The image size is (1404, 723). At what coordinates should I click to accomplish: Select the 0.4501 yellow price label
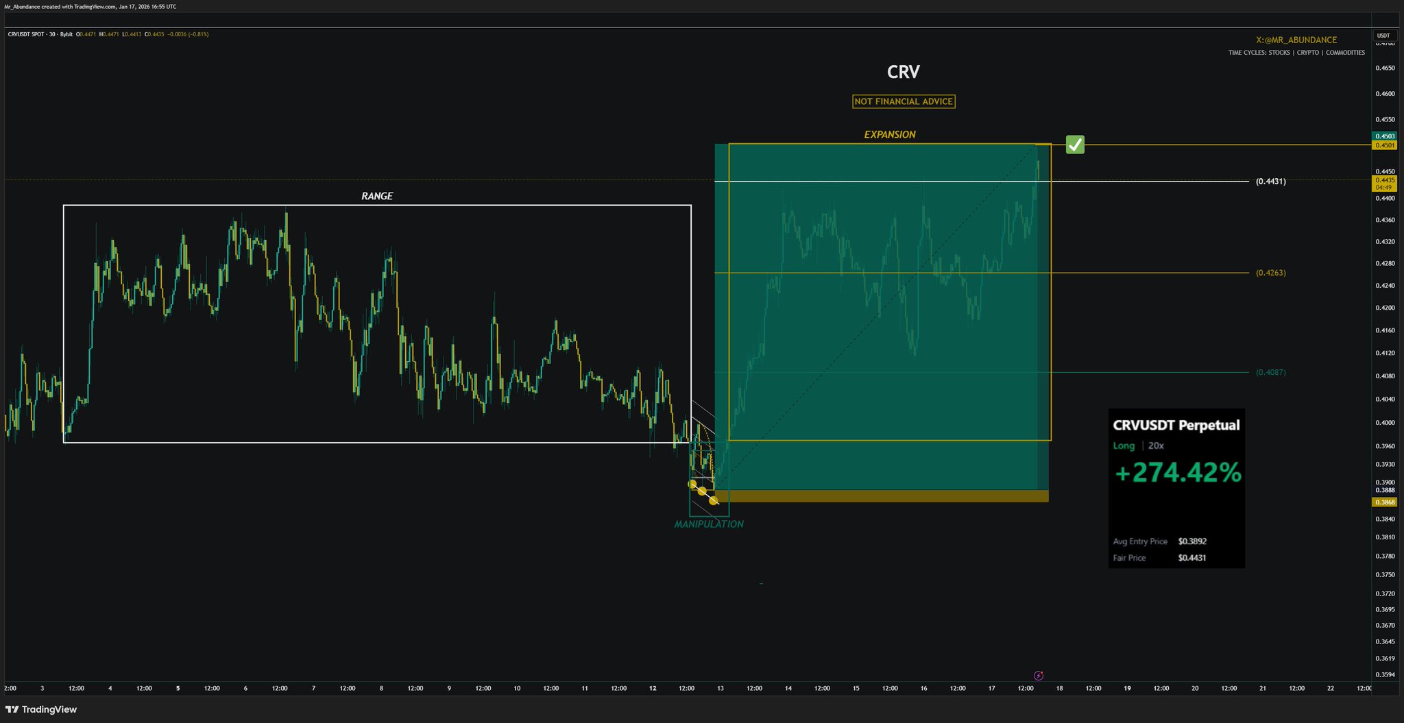1384,145
